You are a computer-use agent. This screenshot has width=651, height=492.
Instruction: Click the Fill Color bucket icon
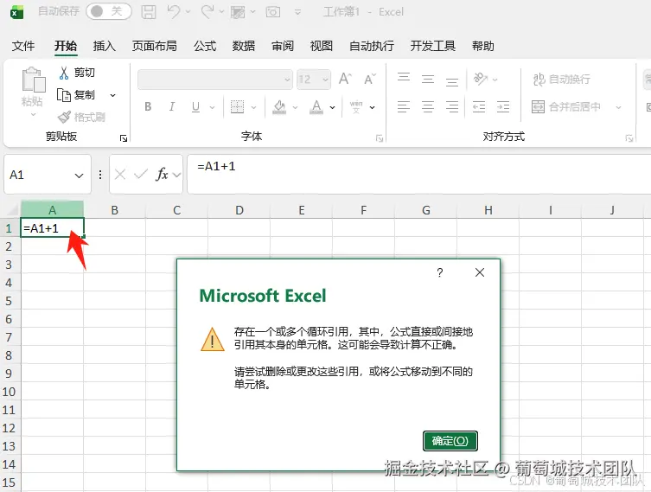click(x=279, y=107)
